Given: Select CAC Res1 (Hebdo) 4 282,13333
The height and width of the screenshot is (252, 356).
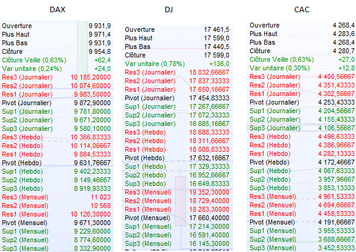Looking at the screenshot, I should (302, 154).
